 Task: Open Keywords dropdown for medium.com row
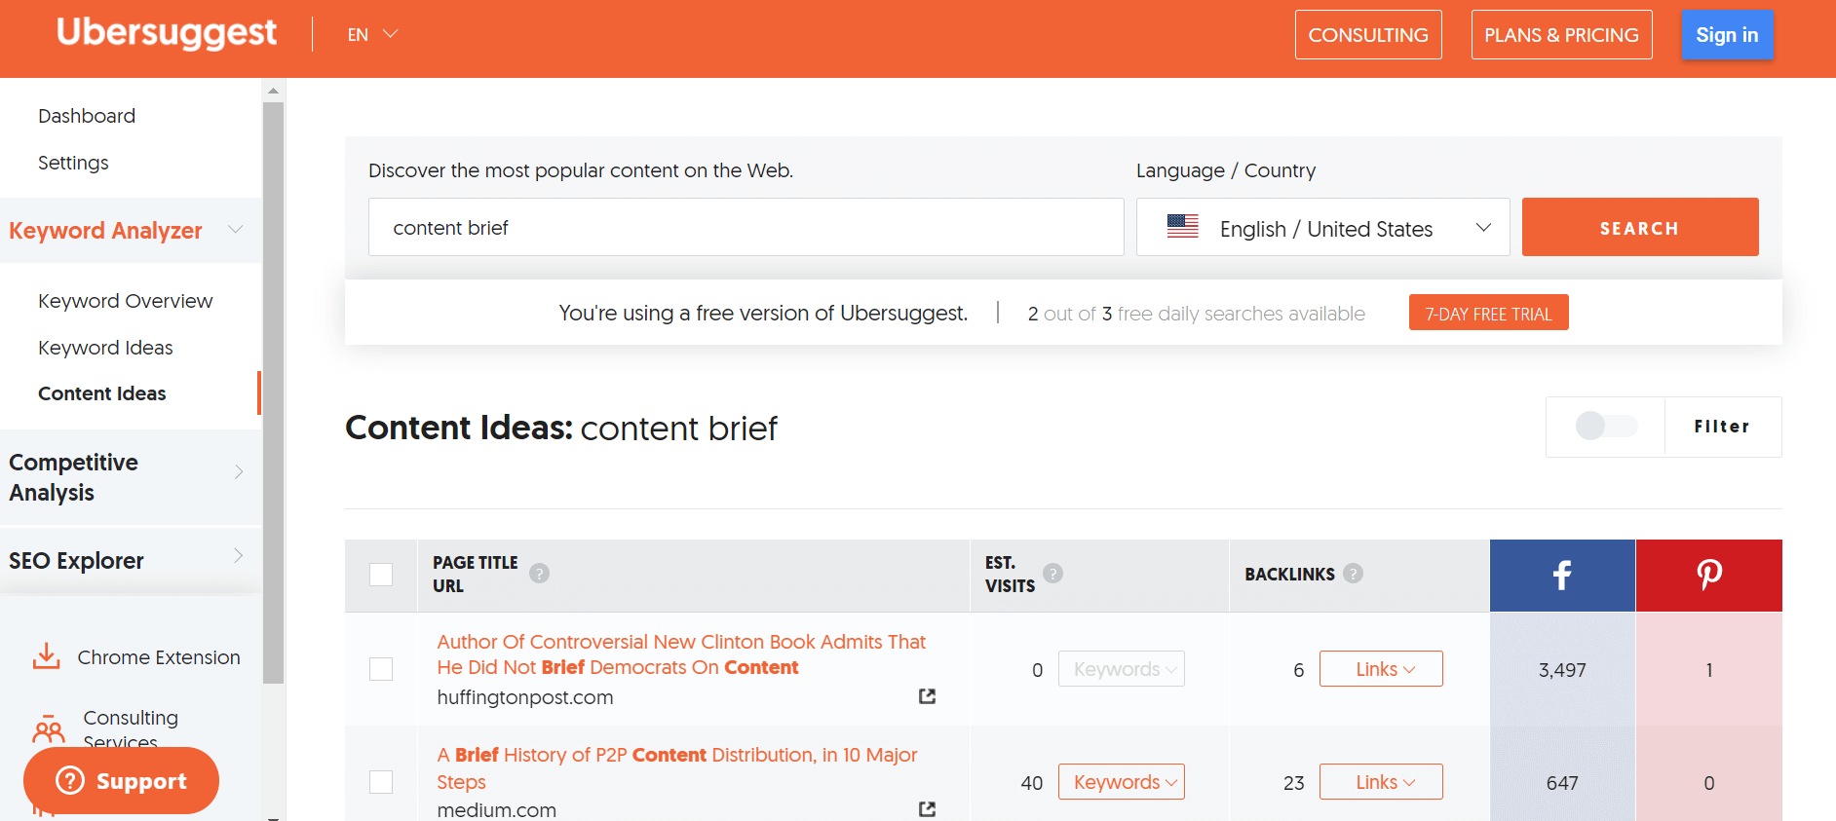click(x=1122, y=782)
